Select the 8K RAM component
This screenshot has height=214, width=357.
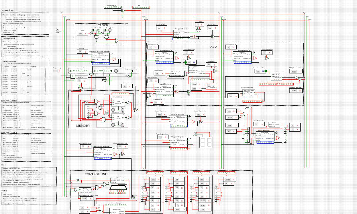click(118, 118)
